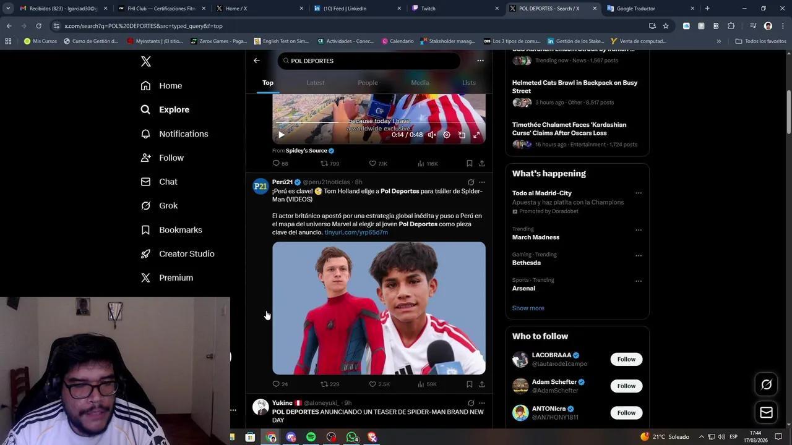Like the post with 7.1K likes
Image resolution: width=792 pixels, height=445 pixels.
pos(378,164)
